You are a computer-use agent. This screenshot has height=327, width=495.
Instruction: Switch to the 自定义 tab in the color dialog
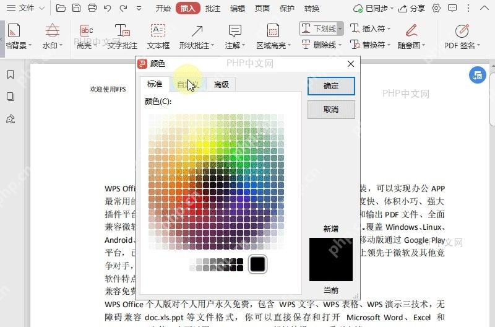[x=188, y=84]
